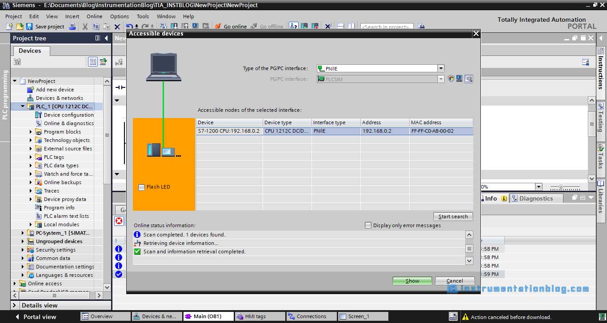Click the Open project toolbar icon
Viewport: 607px width, 323px height.
click(x=20, y=27)
